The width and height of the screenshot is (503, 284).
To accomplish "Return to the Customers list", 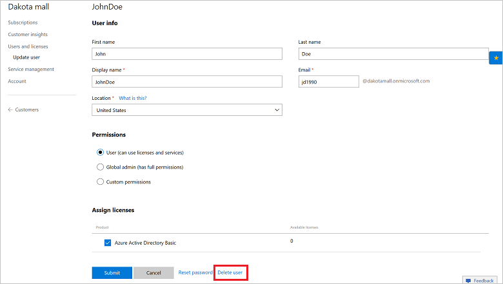I will coord(26,109).
